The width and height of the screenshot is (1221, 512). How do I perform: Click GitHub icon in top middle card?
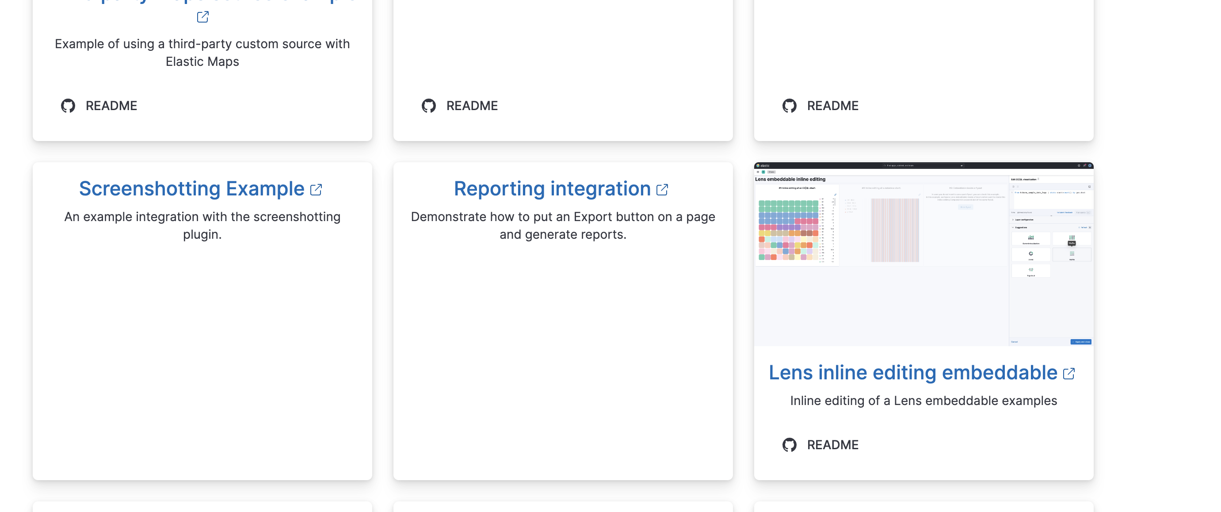click(428, 106)
